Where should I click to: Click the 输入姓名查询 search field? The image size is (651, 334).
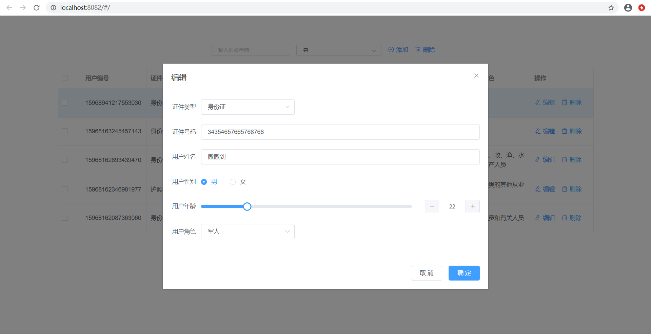251,50
